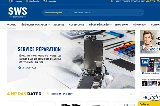This screenshot has height=106, width=160.
Task: Focus the Chercher un produit field
Action: click(x=103, y=12)
